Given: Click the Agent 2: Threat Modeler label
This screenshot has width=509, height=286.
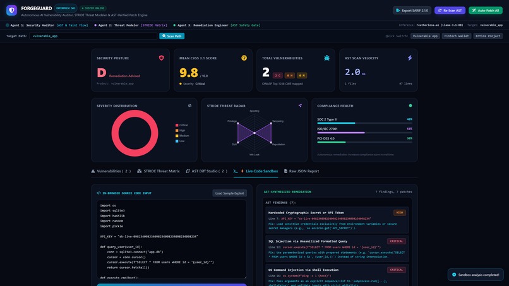Looking at the screenshot, I should 119,25.
